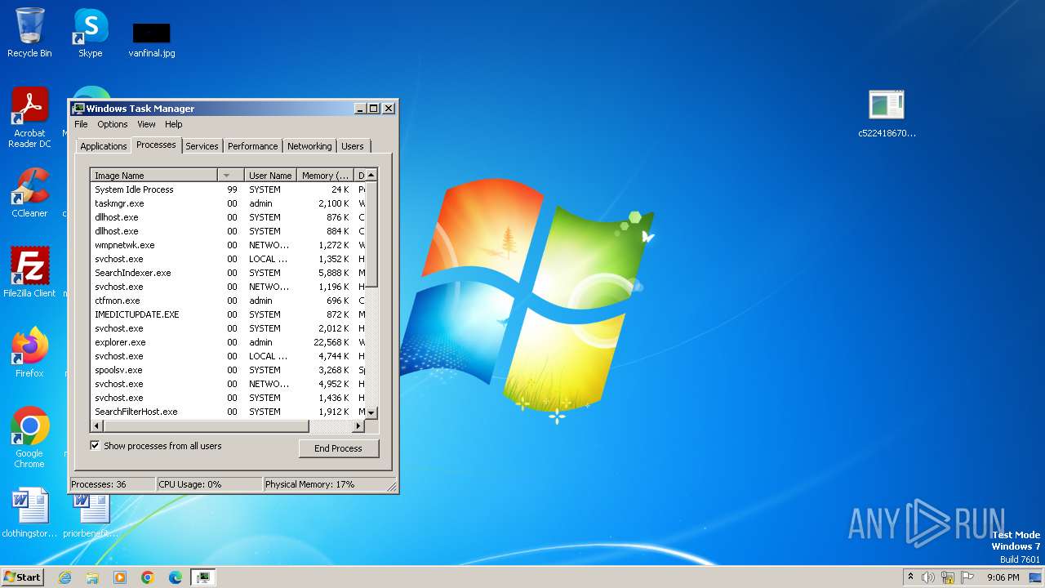Open the Start menu
This screenshot has height=588, width=1045.
22,577
